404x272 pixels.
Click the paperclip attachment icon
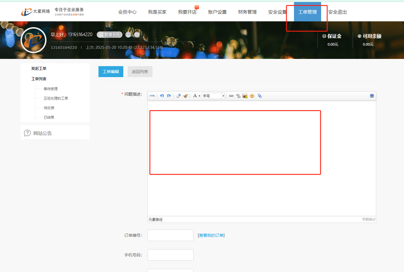[260, 96]
